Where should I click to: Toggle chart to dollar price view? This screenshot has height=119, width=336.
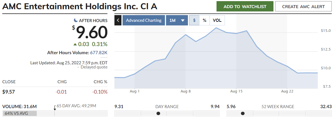(x=194, y=20)
